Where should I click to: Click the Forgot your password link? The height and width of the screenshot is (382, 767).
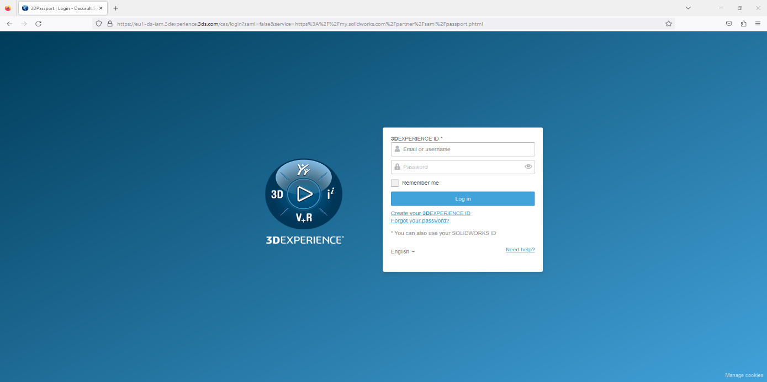pyautogui.click(x=420, y=220)
